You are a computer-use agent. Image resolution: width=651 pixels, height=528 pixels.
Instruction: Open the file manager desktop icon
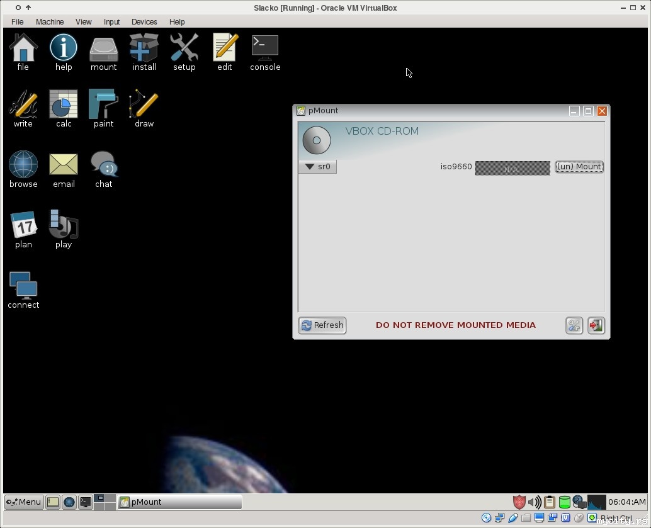coord(23,52)
